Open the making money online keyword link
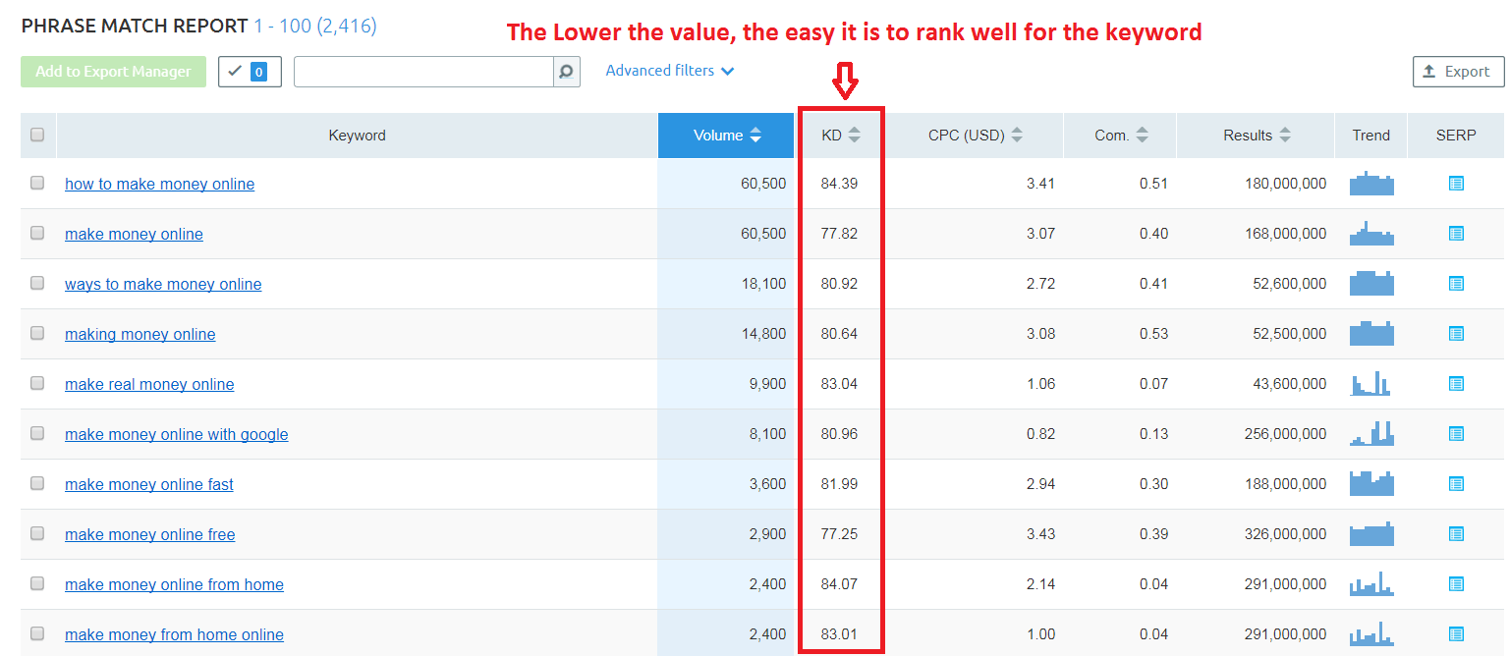The image size is (1510, 656). coord(140,334)
